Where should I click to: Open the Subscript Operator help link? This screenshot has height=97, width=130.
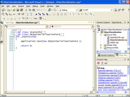(x=109, y=71)
